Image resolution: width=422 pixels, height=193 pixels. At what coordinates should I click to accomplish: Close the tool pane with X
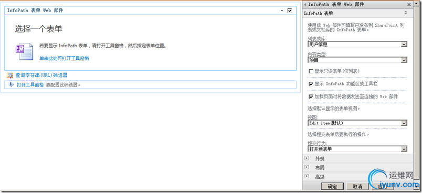click(409, 5)
